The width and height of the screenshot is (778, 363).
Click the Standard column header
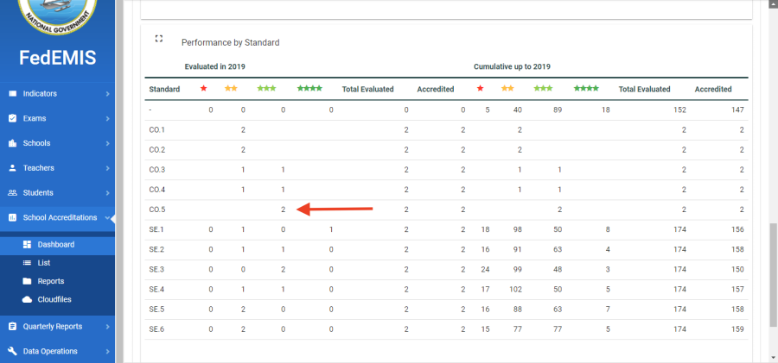coord(164,89)
